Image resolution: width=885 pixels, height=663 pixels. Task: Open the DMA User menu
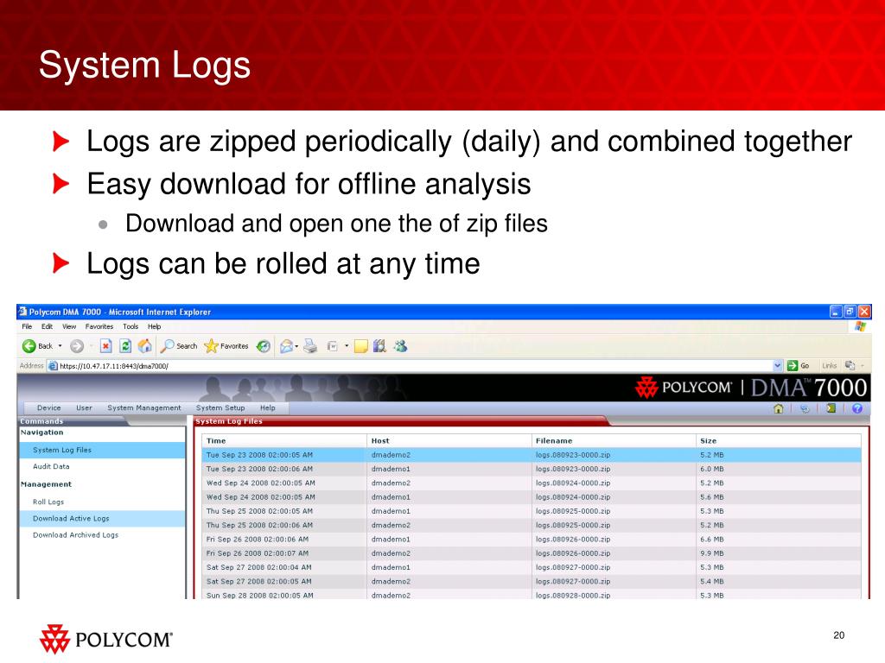coord(84,407)
